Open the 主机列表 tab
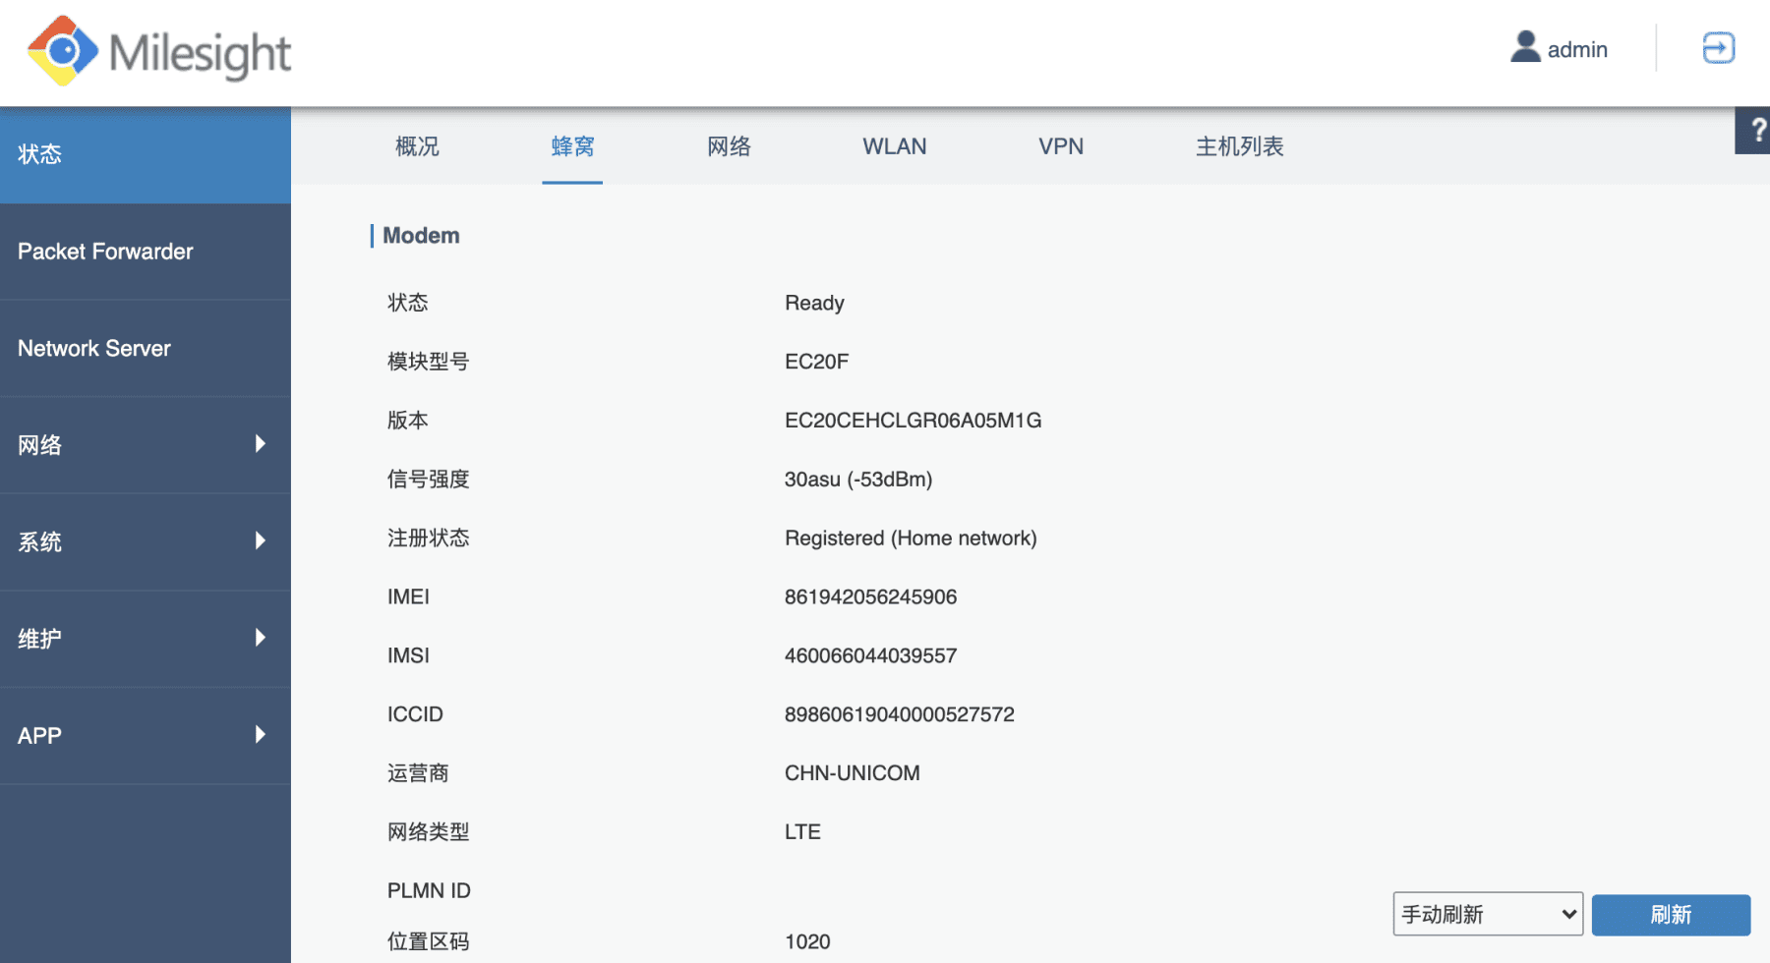 coord(1239,146)
